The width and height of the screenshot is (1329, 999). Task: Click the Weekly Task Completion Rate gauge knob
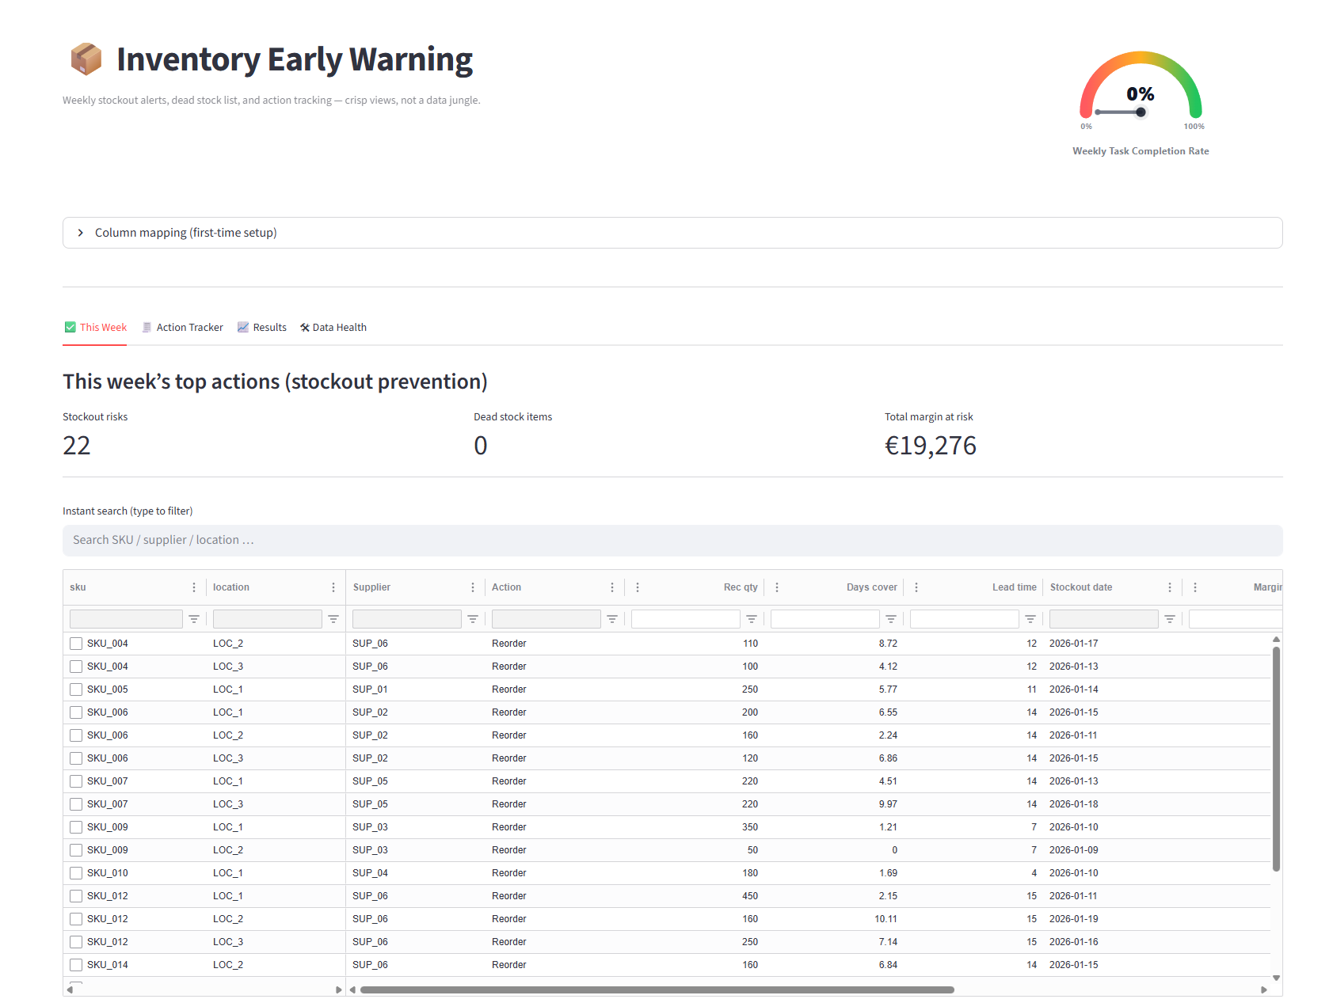(1141, 112)
